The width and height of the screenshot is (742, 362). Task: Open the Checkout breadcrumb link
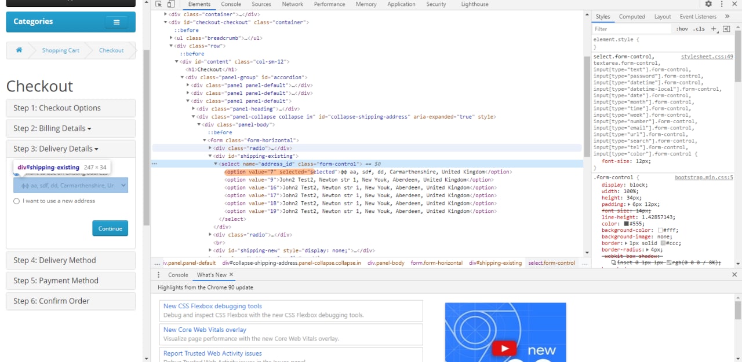[111, 50]
